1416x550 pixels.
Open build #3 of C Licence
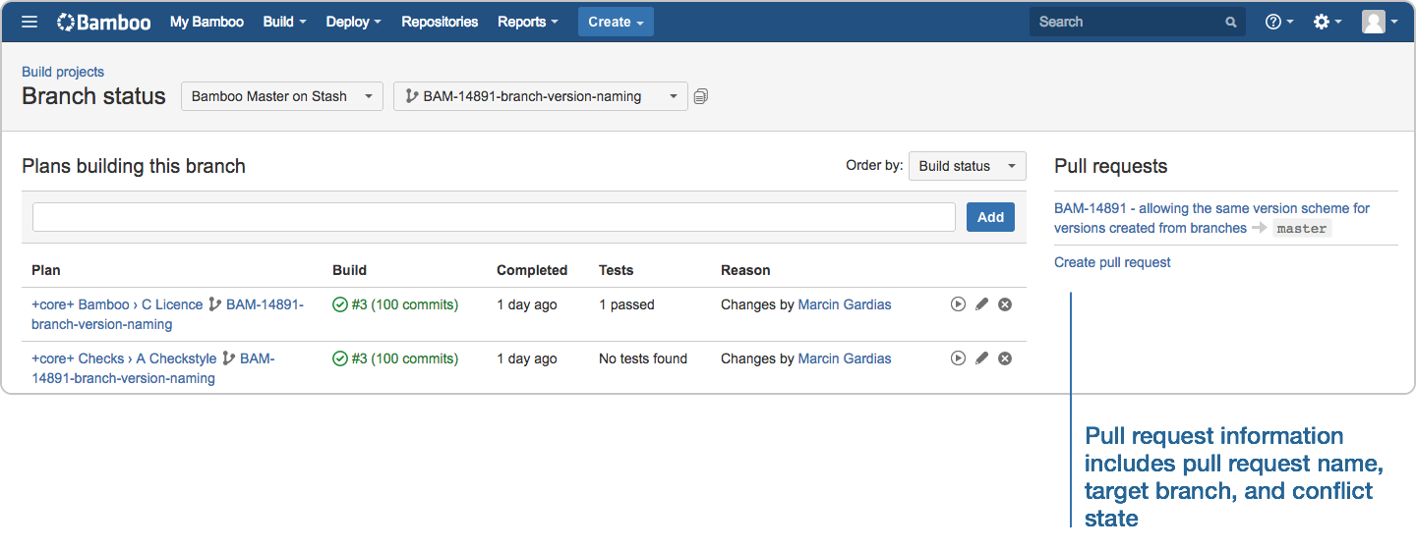click(404, 304)
